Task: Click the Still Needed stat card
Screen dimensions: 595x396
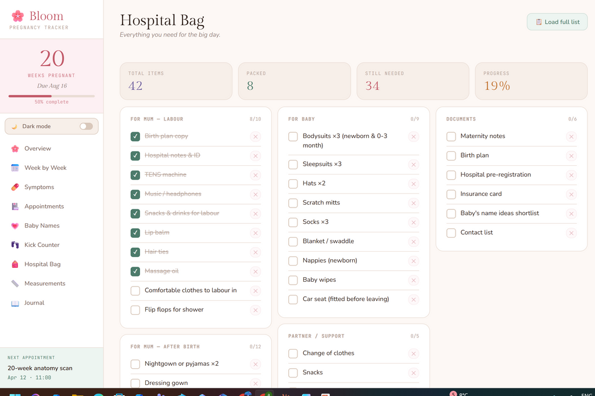Action: [x=413, y=81]
